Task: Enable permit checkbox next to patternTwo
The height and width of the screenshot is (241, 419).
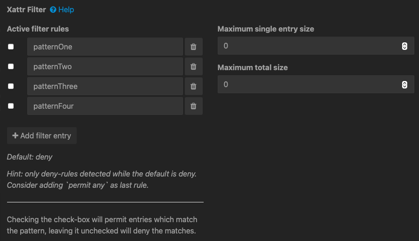Action: pos(11,66)
